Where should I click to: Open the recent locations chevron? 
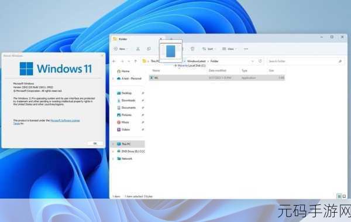point(129,62)
